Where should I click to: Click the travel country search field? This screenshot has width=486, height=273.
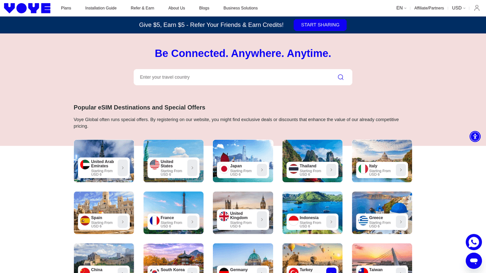point(225,77)
